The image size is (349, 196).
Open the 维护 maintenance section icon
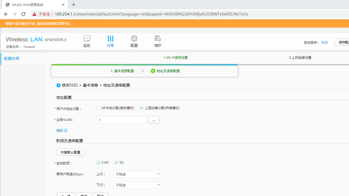click(158, 38)
